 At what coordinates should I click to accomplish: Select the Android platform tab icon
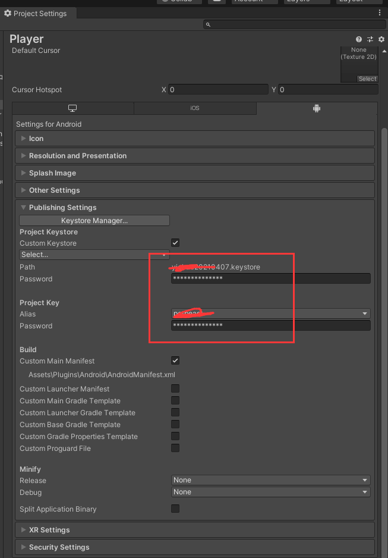click(x=317, y=108)
